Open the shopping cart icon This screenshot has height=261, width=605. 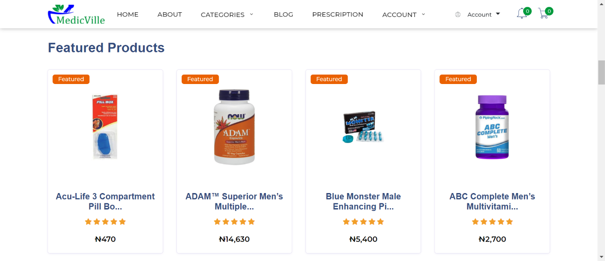[544, 14]
